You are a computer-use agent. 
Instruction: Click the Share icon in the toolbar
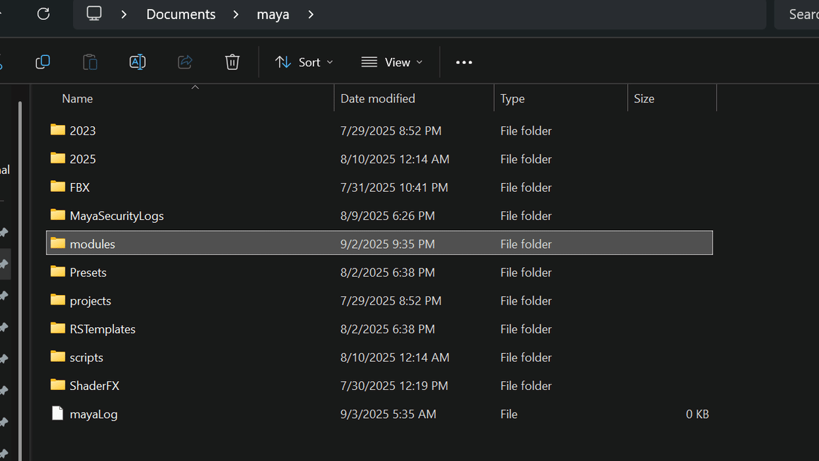[x=185, y=62]
